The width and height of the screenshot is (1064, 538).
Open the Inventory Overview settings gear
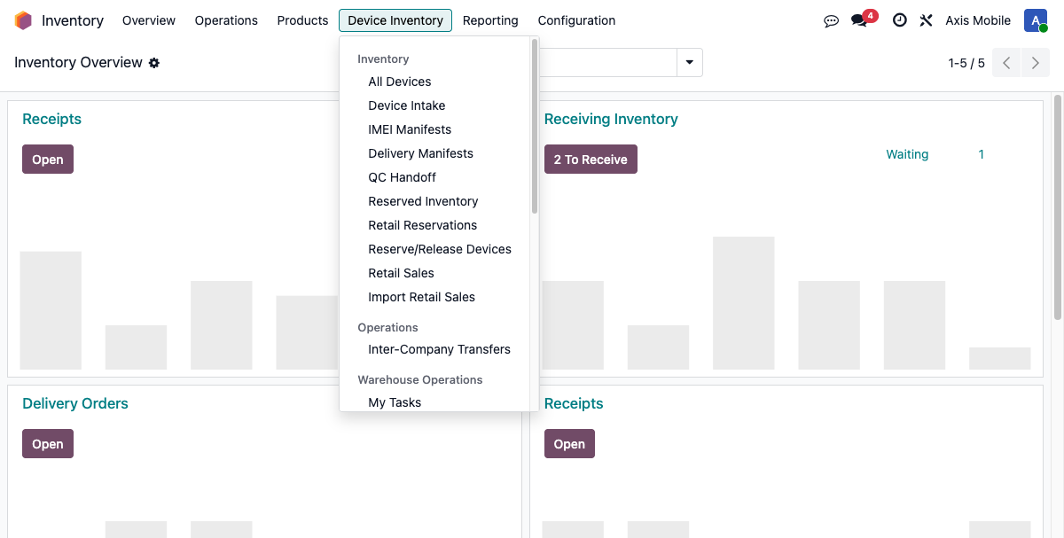point(154,63)
